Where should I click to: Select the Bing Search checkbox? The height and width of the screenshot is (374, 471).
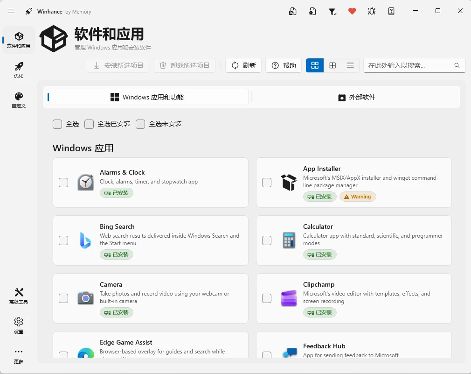[x=63, y=240]
